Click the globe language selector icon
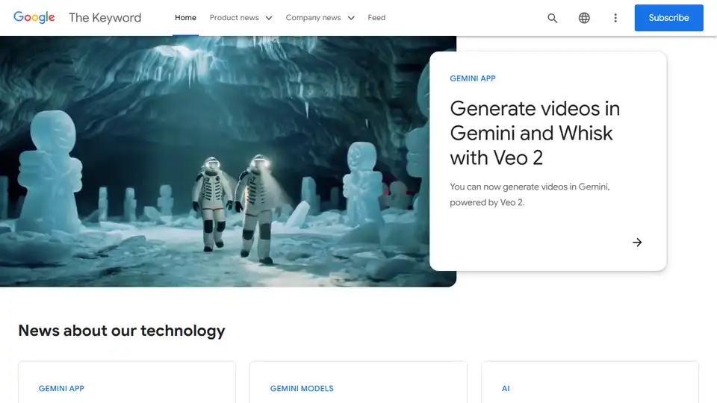This screenshot has width=717, height=403. click(x=584, y=18)
